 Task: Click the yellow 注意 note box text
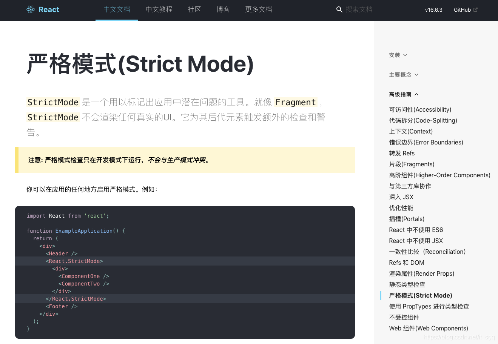[119, 160]
